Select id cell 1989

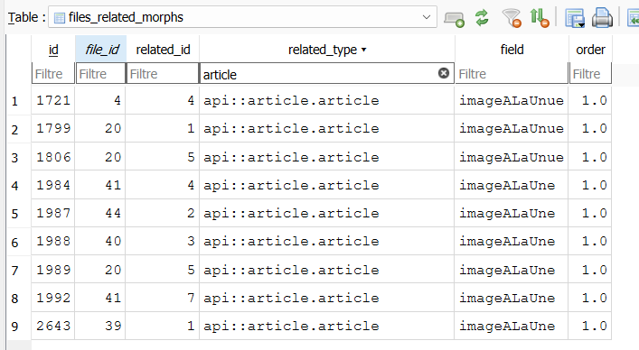coord(53,270)
